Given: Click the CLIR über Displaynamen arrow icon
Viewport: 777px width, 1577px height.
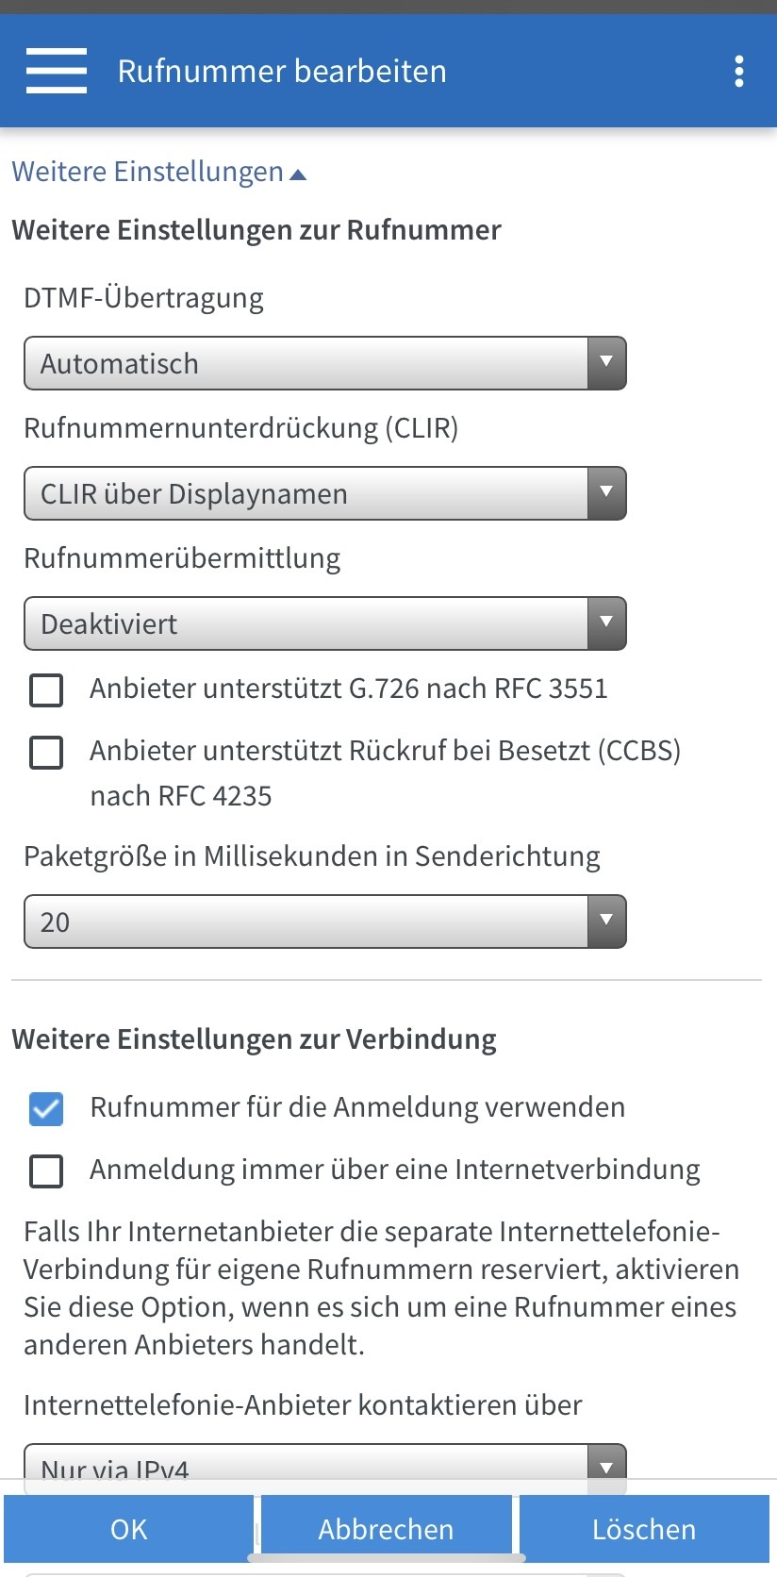Looking at the screenshot, I should [x=606, y=493].
